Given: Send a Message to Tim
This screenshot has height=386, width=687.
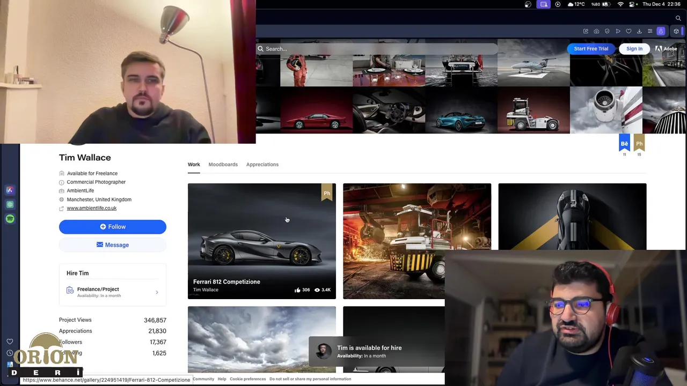Looking at the screenshot, I should click(x=113, y=245).
